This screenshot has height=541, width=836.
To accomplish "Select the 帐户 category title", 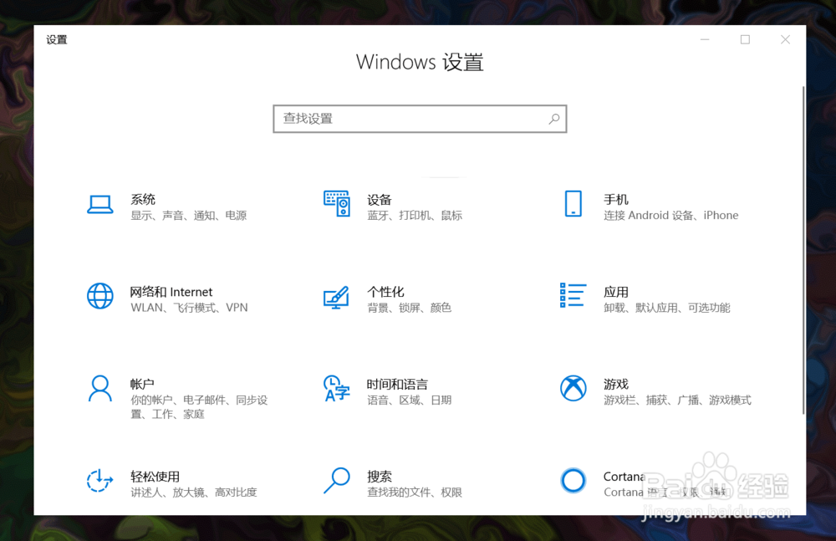I will pyautogui.click(x=142, y=384).
